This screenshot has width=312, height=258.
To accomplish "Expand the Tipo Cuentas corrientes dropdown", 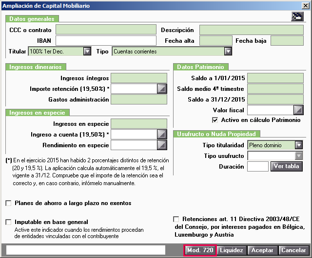I will [228, 52].
